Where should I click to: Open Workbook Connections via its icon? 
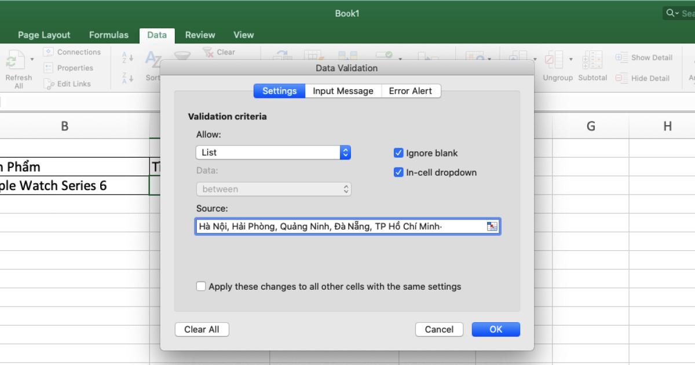coord(49,52)
